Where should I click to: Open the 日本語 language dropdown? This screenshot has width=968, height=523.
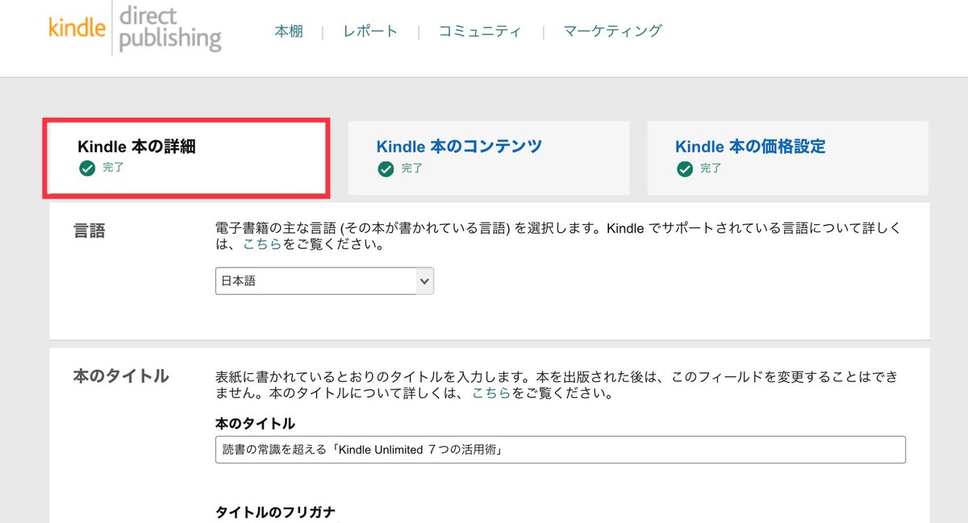324,281
